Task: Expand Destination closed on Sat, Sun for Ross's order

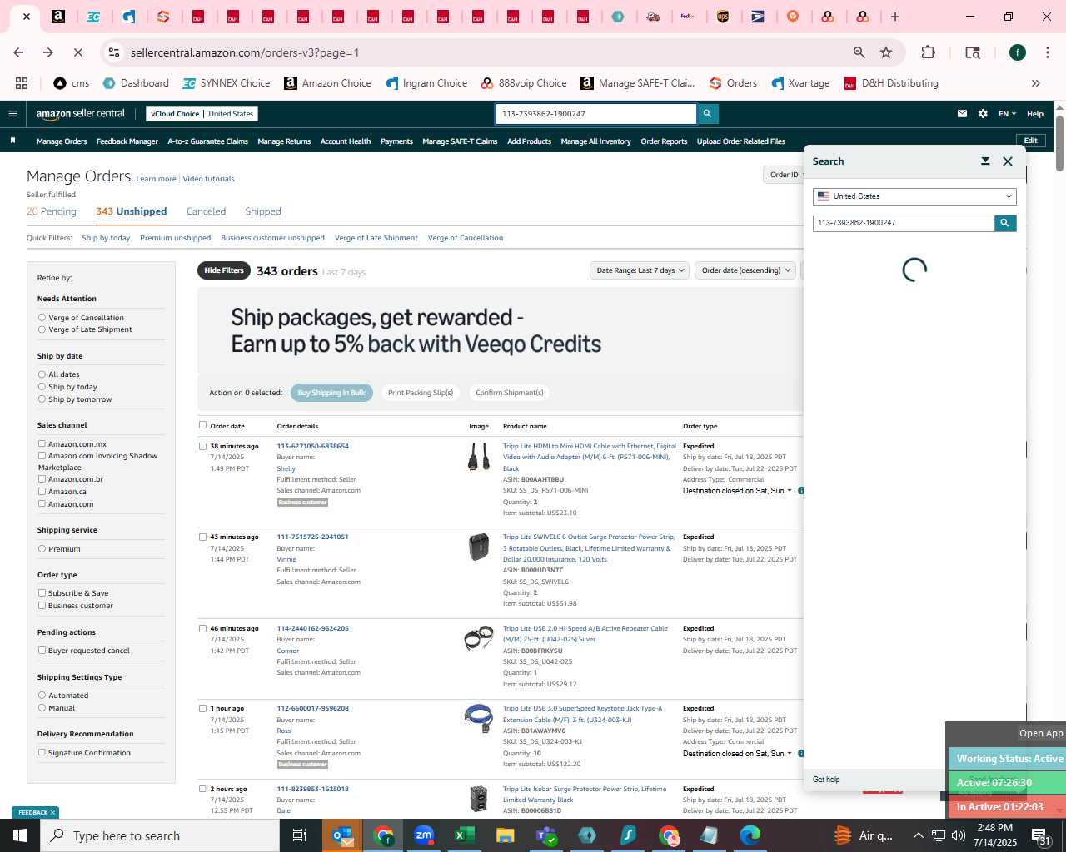Action: (737, 754)
